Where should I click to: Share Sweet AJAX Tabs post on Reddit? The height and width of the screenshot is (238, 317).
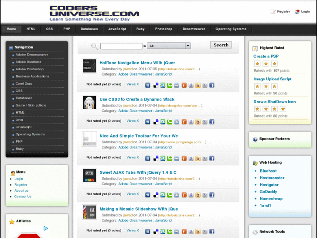click(x=177, y=195)
